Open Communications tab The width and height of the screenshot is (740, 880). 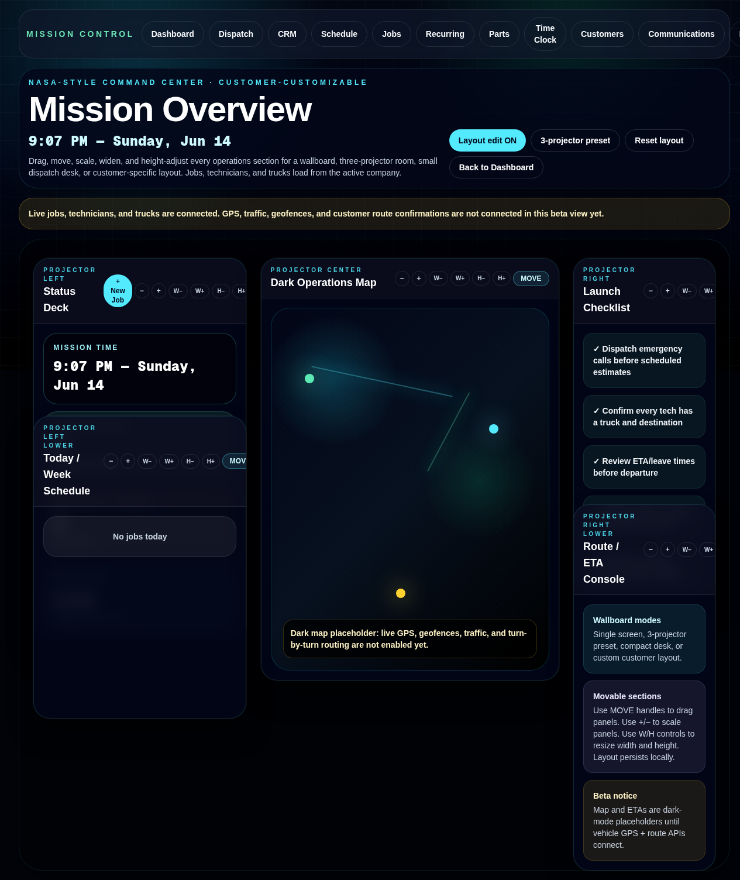pyautogui.click(x=682, y=34)
